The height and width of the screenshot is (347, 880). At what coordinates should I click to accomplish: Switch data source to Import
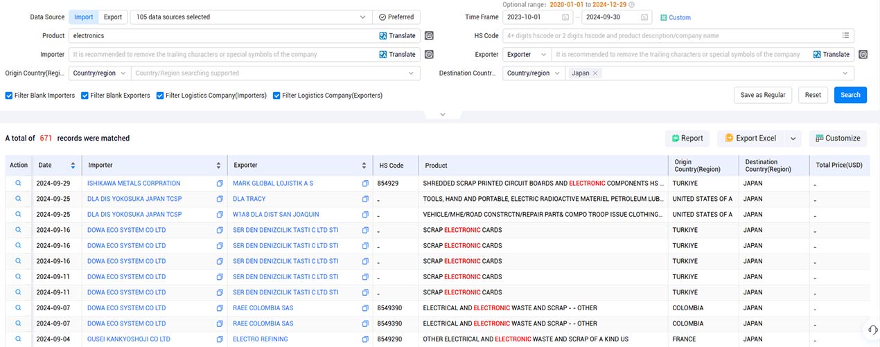tap(83, 17)
